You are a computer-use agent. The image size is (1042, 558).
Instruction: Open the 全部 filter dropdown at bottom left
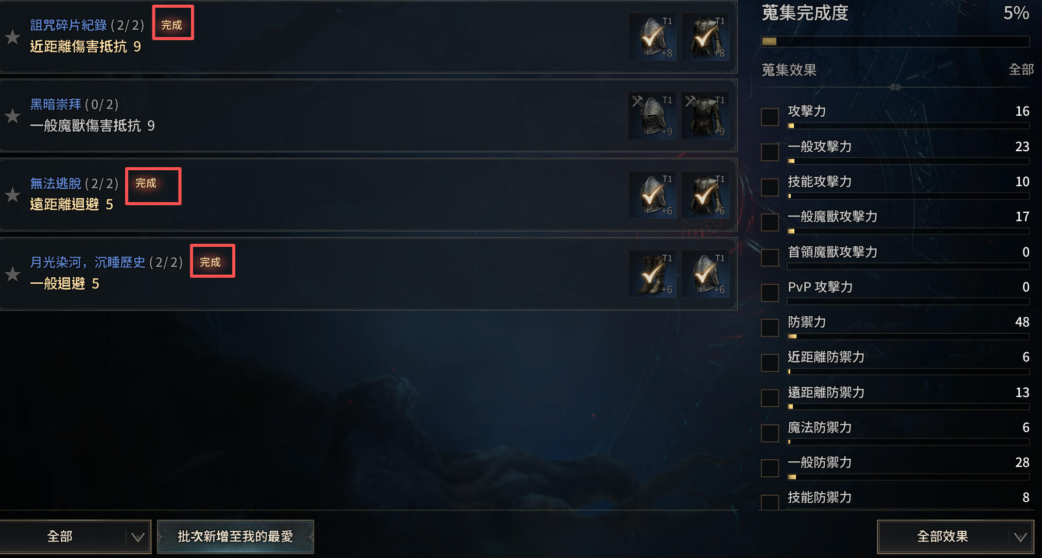75,536
